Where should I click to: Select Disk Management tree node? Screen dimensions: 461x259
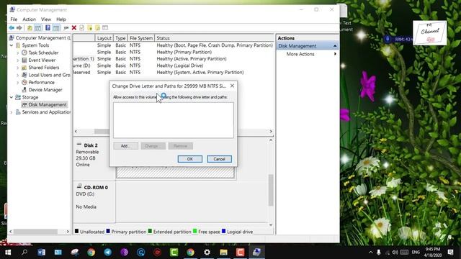click(48, 104)
